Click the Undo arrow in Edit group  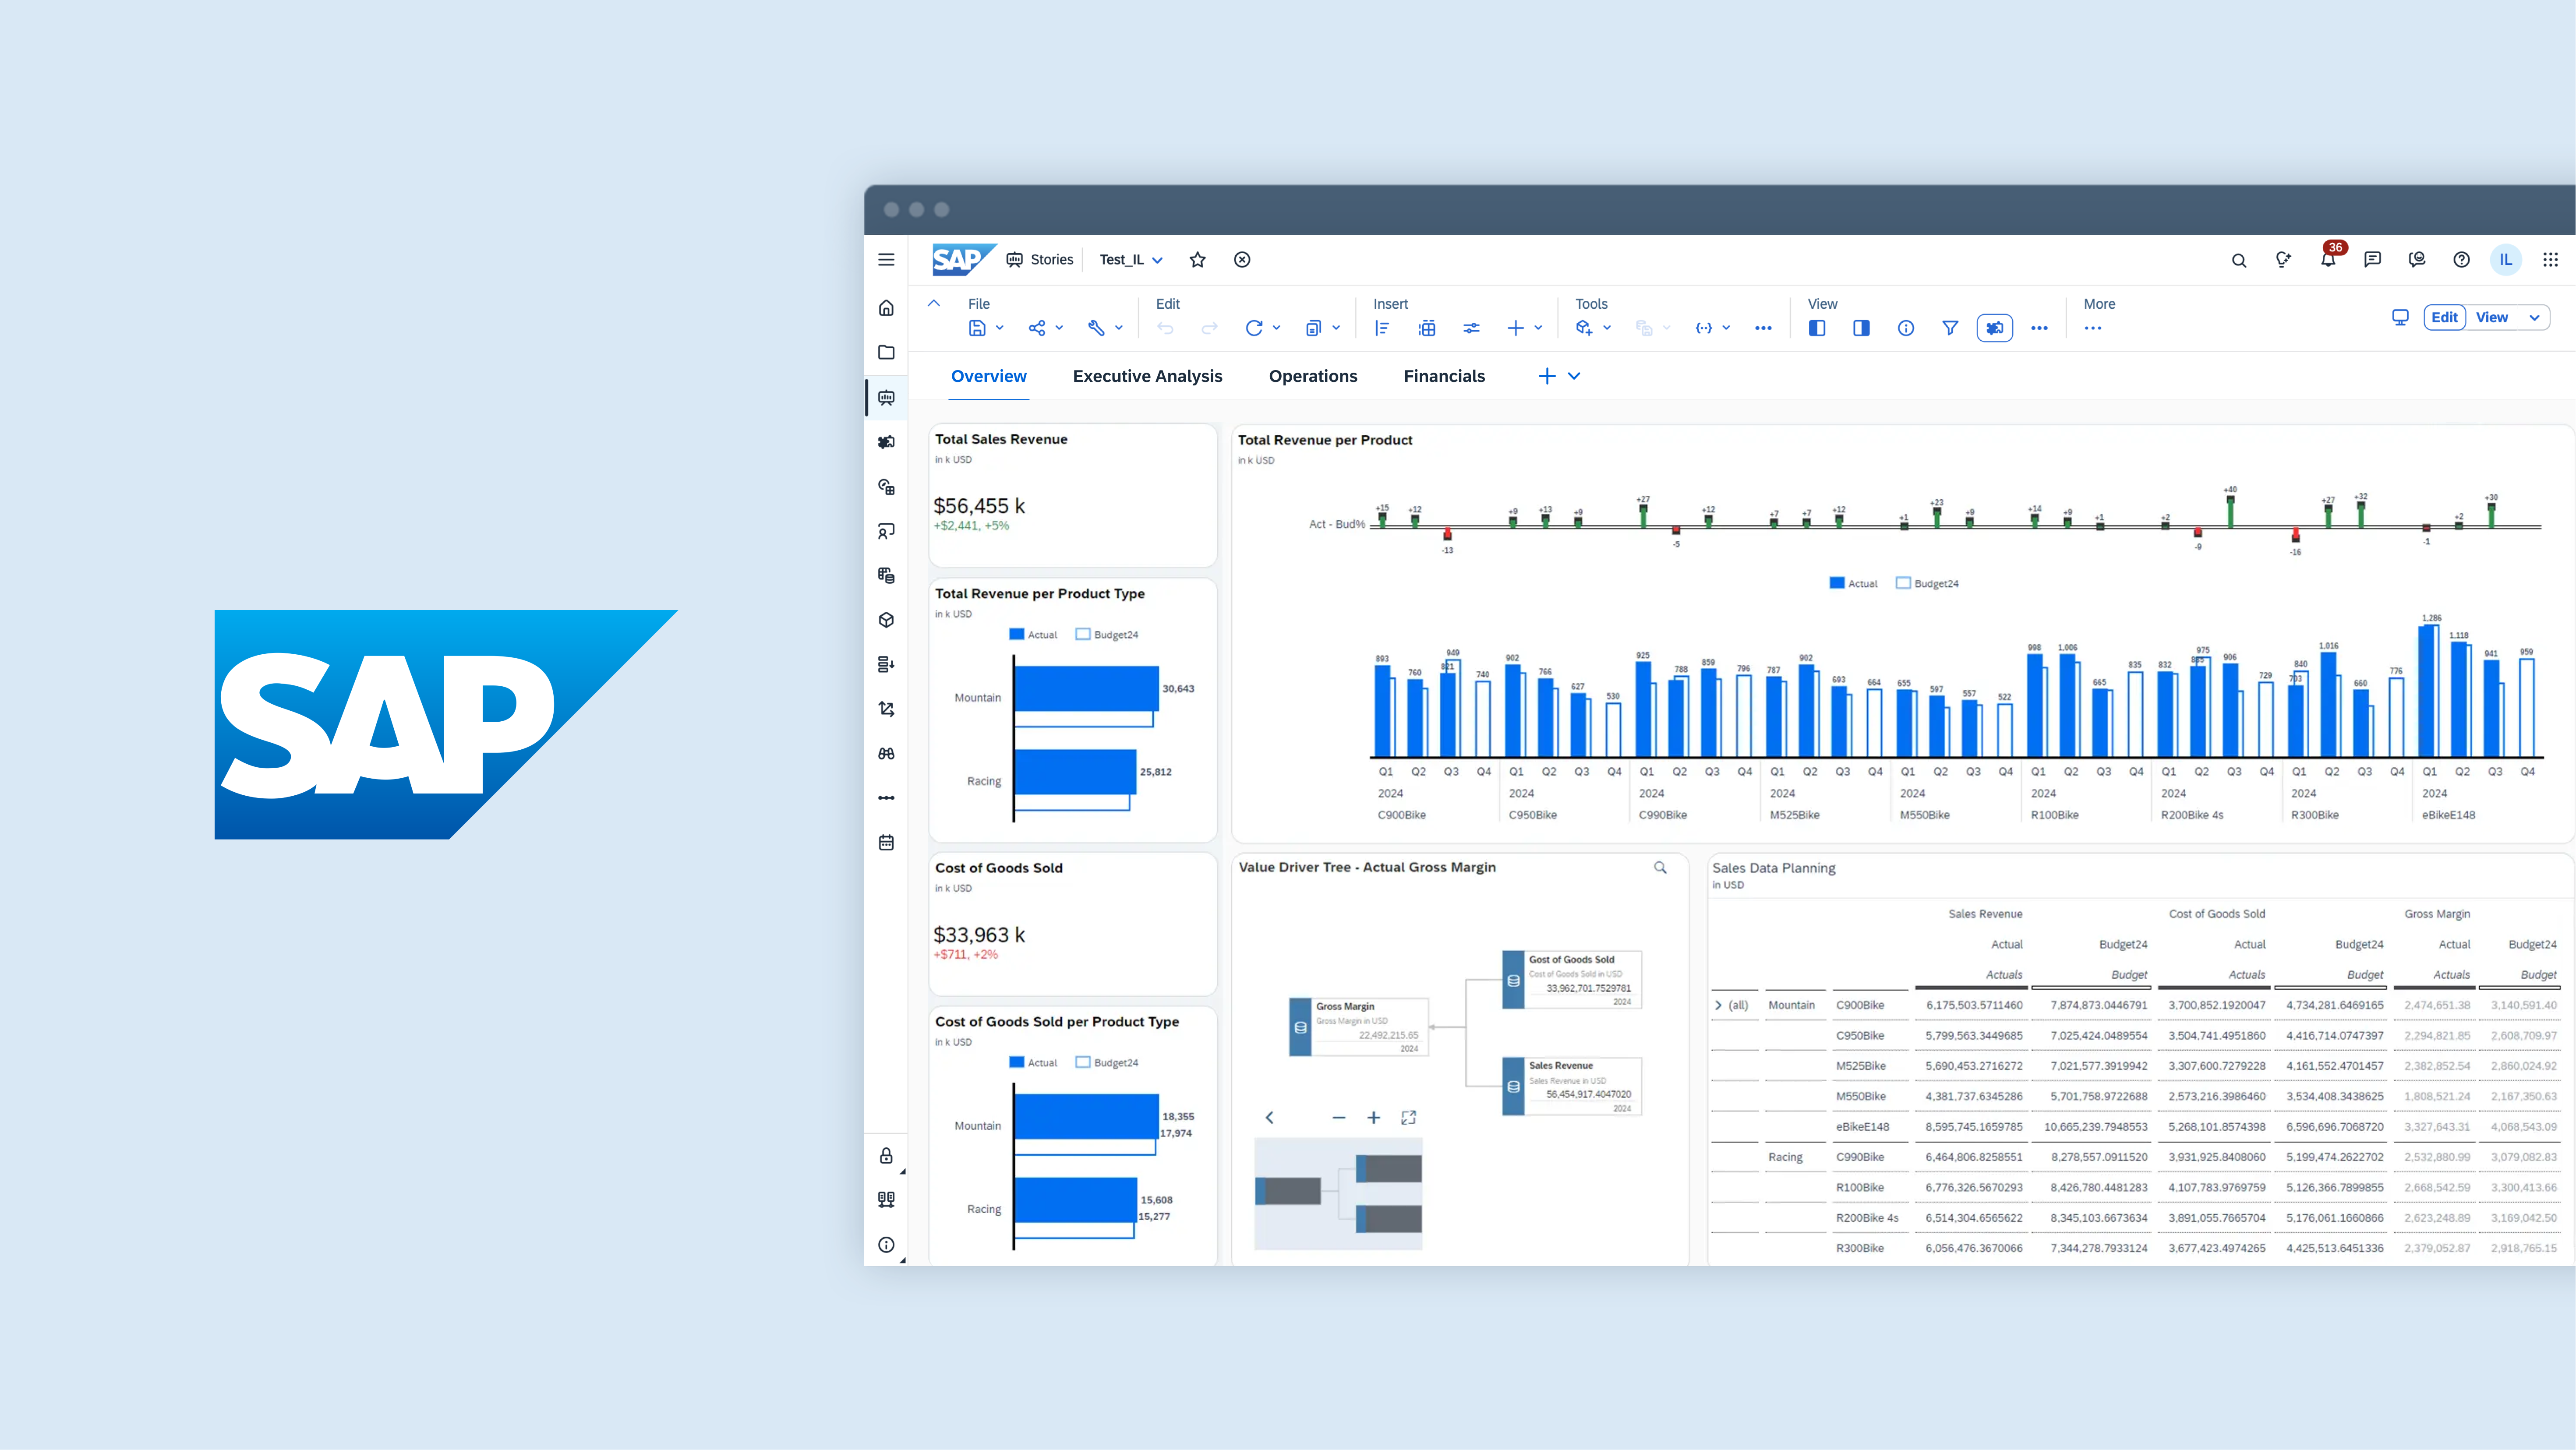point(1165,328)
